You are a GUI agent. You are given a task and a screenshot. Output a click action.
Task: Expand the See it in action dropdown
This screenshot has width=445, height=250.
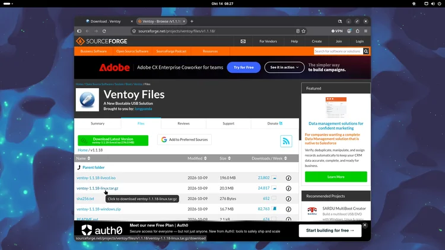[x=284, y=68]
